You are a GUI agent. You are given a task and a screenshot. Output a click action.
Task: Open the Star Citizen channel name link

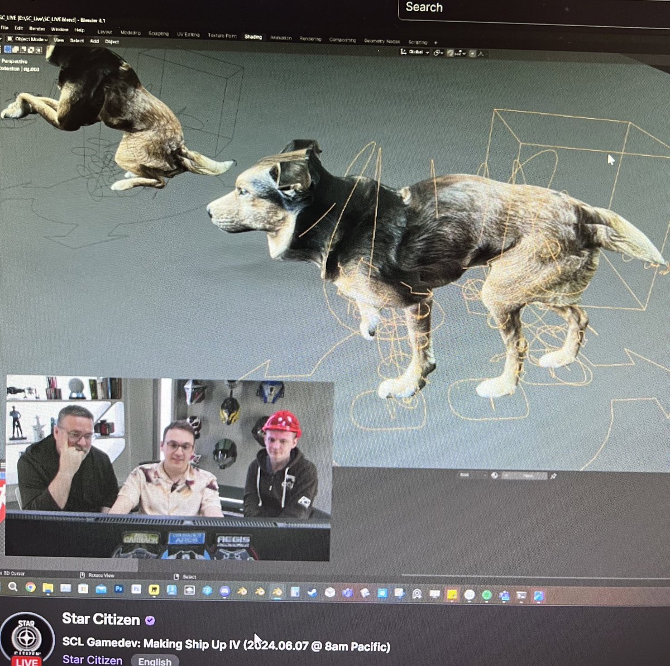click(x=101, y=619)
